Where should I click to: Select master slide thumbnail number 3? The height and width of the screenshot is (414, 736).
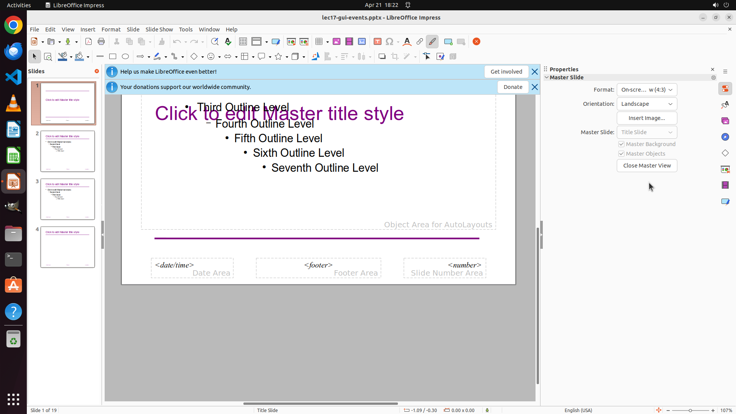(67, 199)
